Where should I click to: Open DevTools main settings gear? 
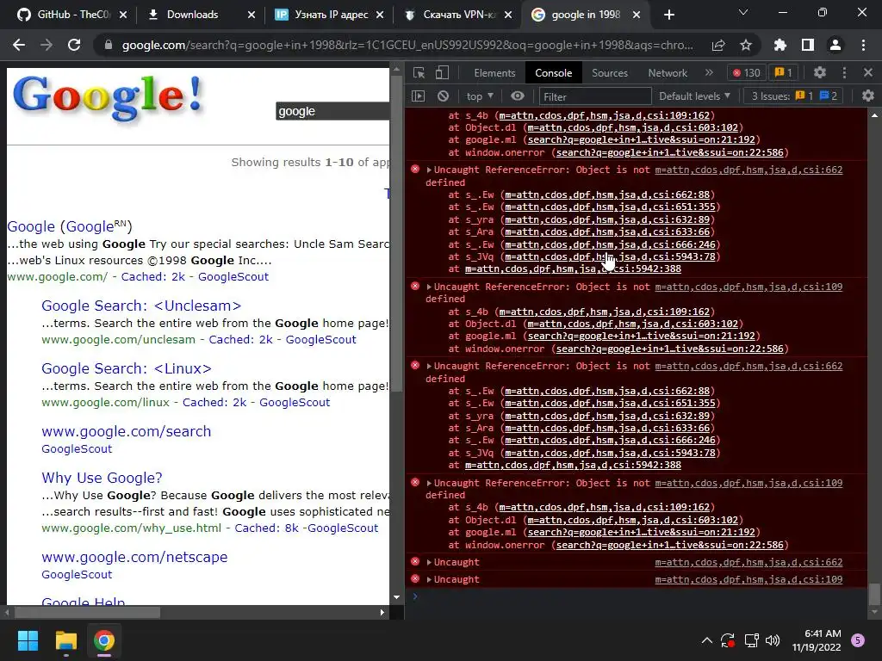point(820,72)
